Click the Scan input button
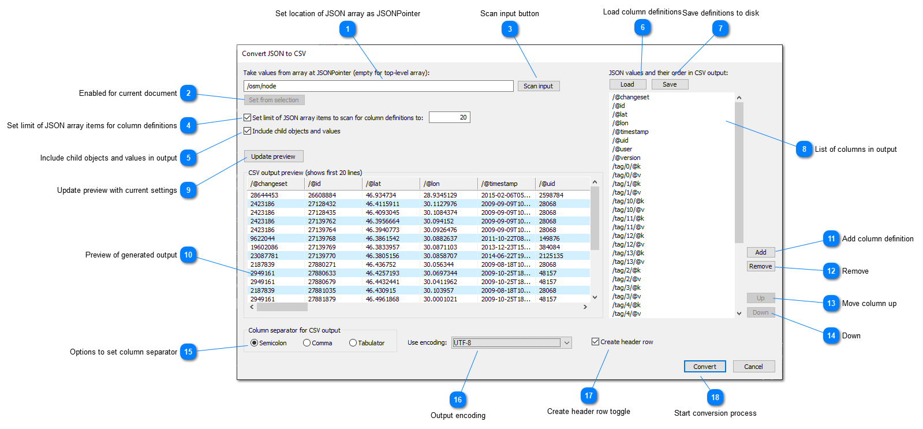Image resolution: width=923 pixels, height=429 pixels. (x=538, y=86)
